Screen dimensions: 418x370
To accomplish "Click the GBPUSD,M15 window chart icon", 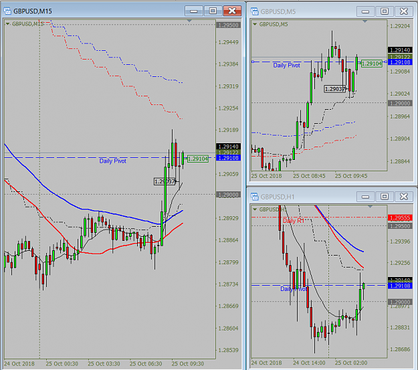I will click(x=7, y=11).
